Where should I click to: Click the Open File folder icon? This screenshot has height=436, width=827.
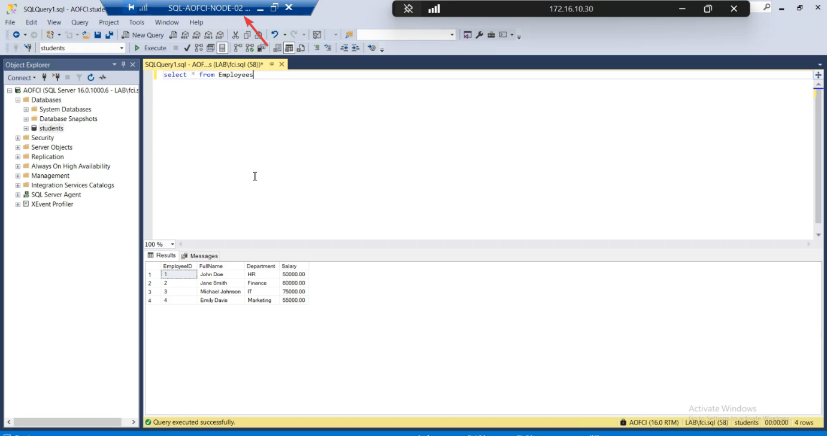pos(86,35)
